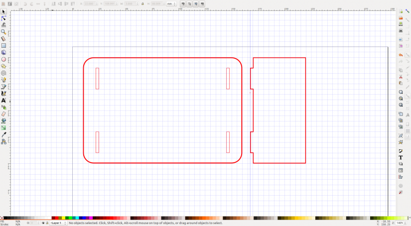Open the Fill and Stroke dialog icon
Viewport: 411px width, 226px height.
click(401, 151)
